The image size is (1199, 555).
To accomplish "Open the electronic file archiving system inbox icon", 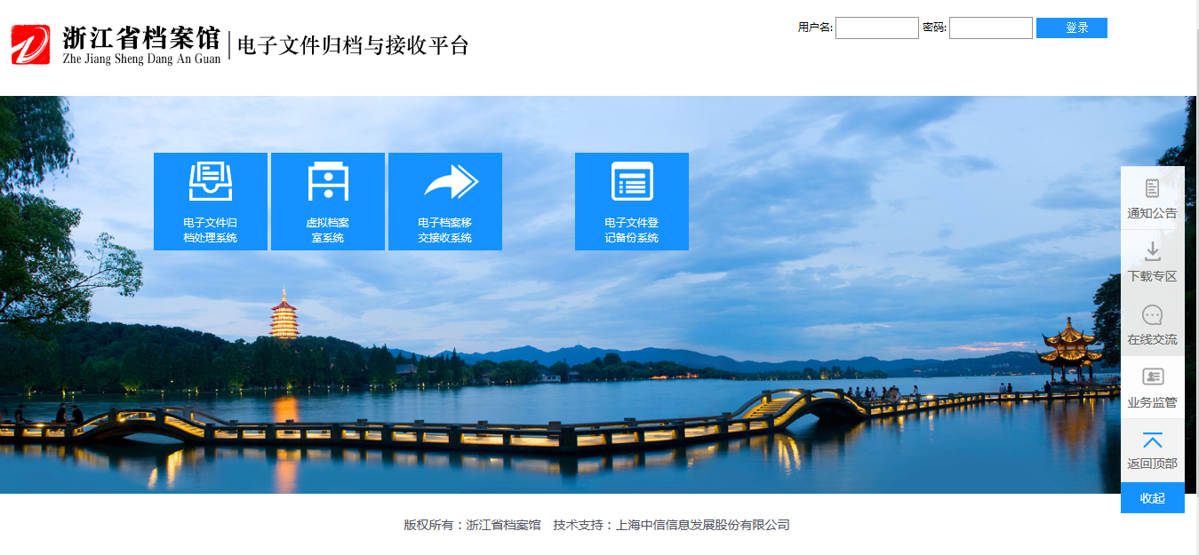I will 211,182.
